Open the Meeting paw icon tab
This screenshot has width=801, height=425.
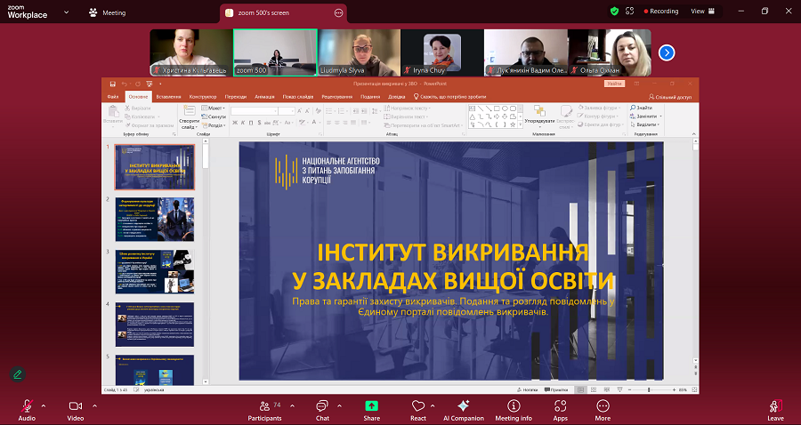108,12
